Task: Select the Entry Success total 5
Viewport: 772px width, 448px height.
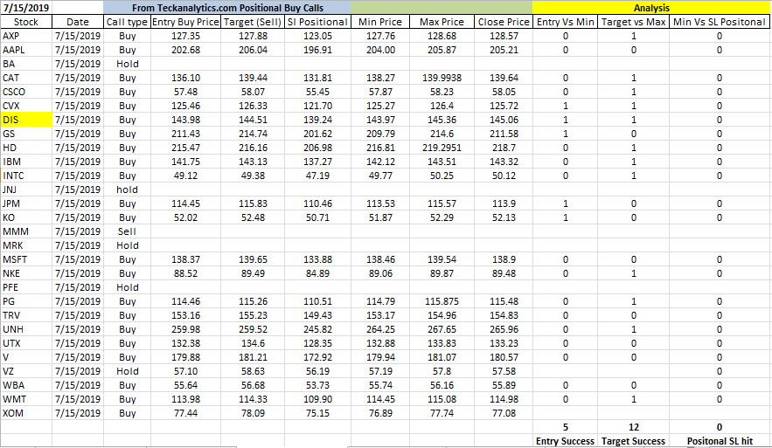Action: (565, 427)
